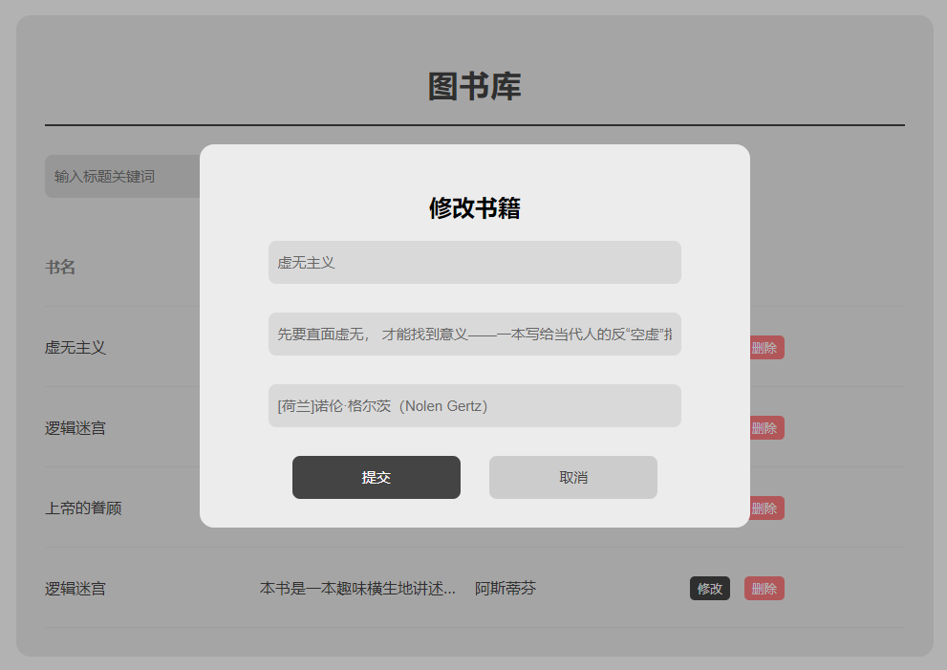Image resolution: width=947 pixels, height=670 pixels.
Task: Click 删除 in the 阿斯蒂芬 row
Action: [x=764, y=589]
